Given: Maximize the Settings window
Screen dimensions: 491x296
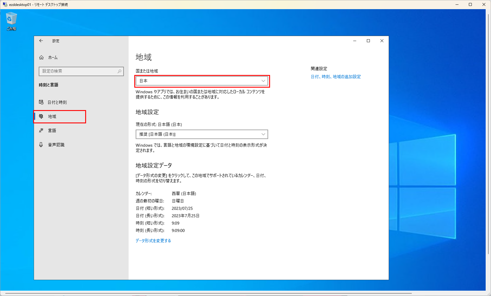Looking at the screenshot, I should 368,40.
